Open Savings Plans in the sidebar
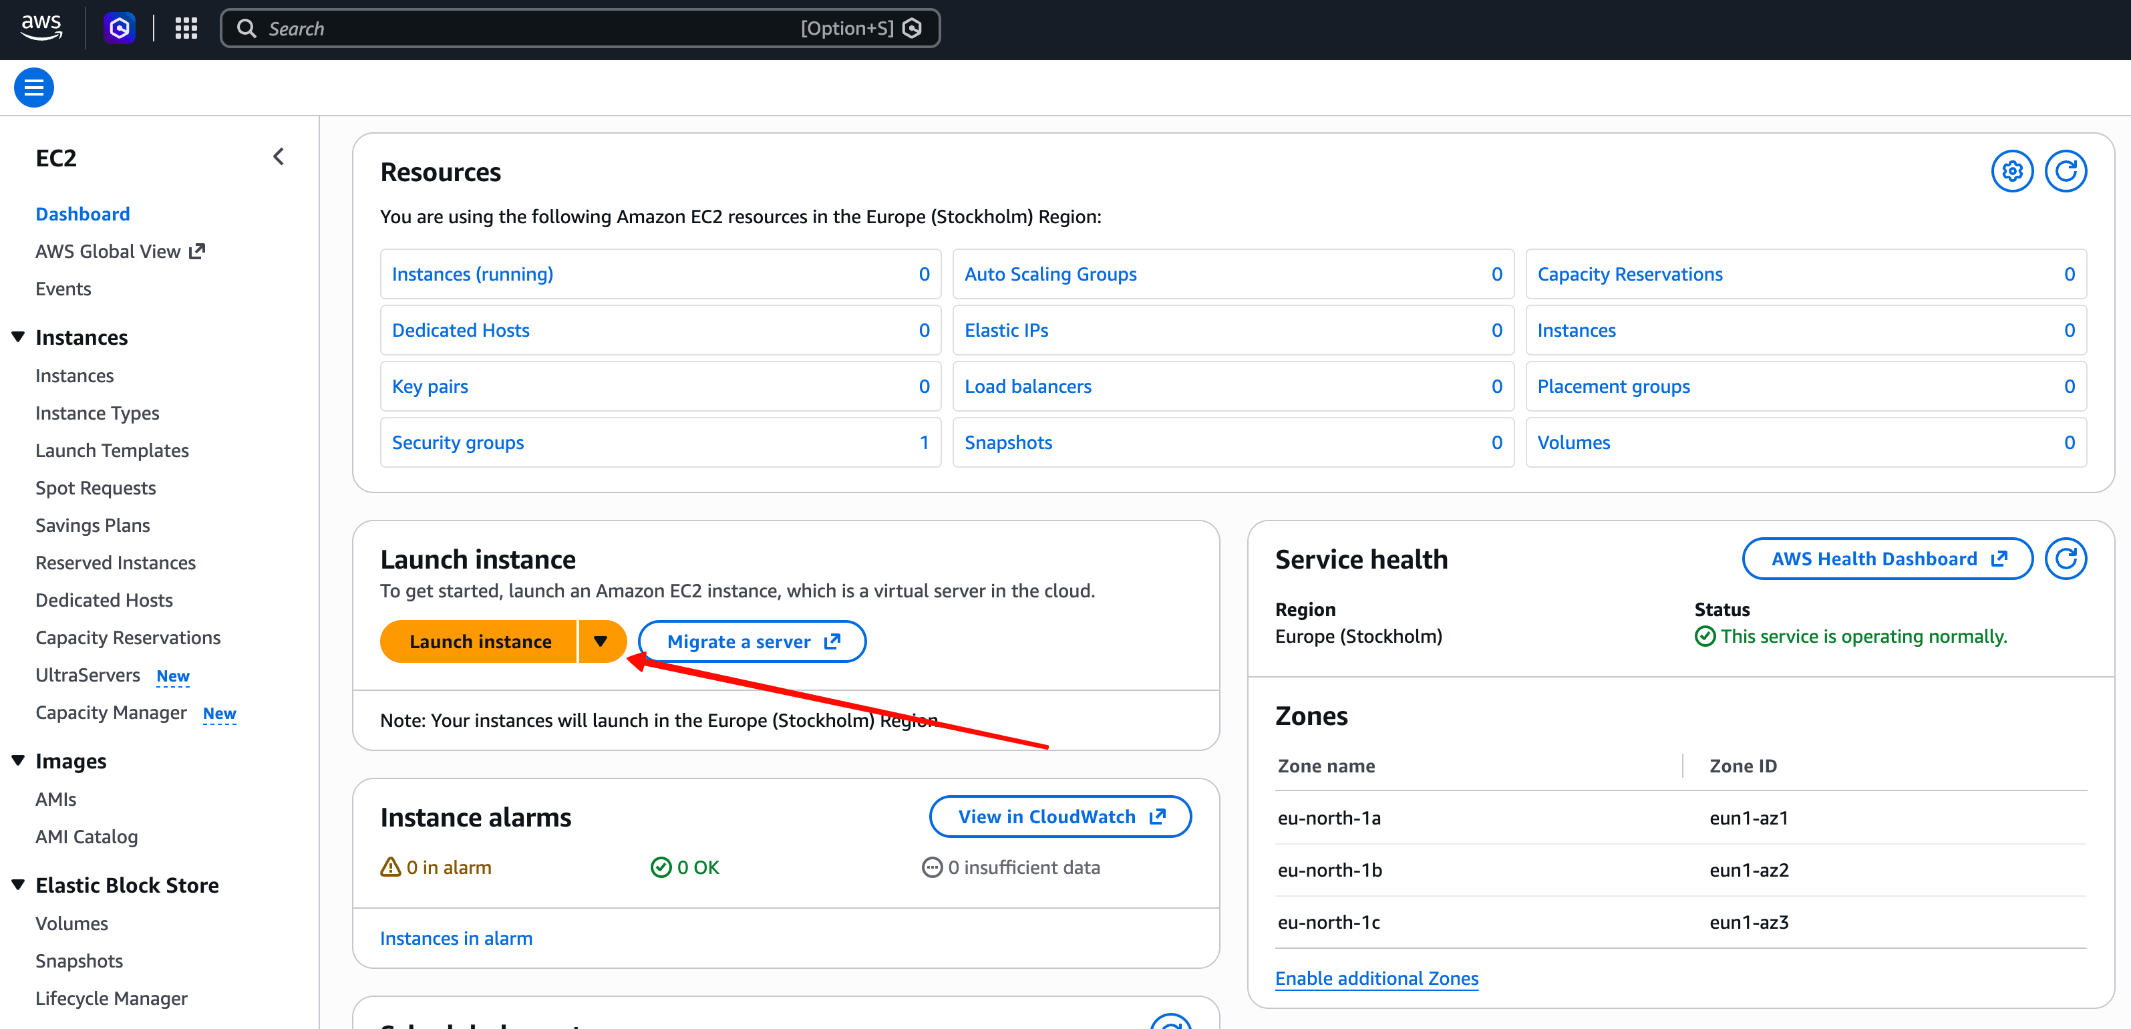This screenshot has width=2131, height=1029. [x=93, y=525]
